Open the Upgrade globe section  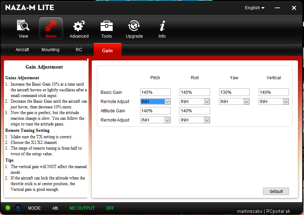pos(134,29)
